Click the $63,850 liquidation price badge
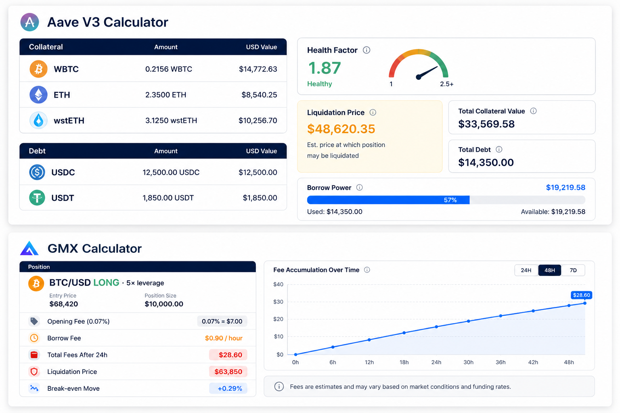The height and width of the screenshot is (413, 620). (228, 371)
